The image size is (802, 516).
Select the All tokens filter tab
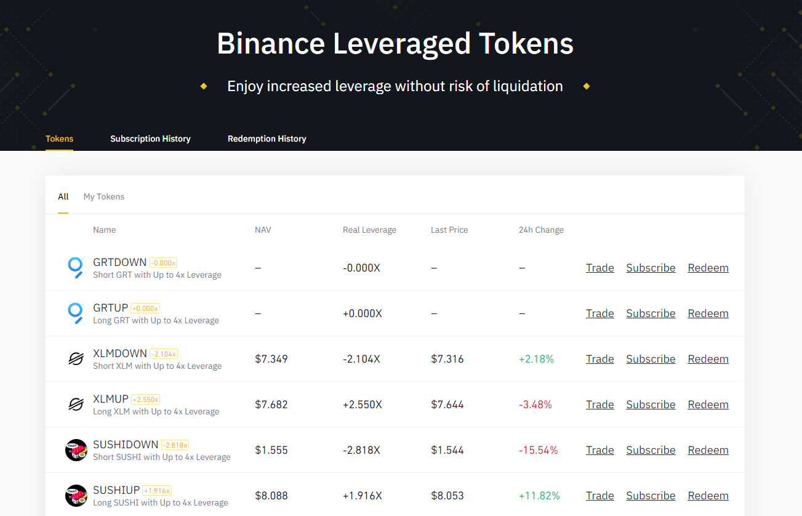(63, 196)
